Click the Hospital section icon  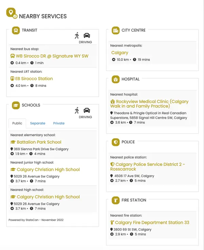pyautogui.click(x=116, y=79)
